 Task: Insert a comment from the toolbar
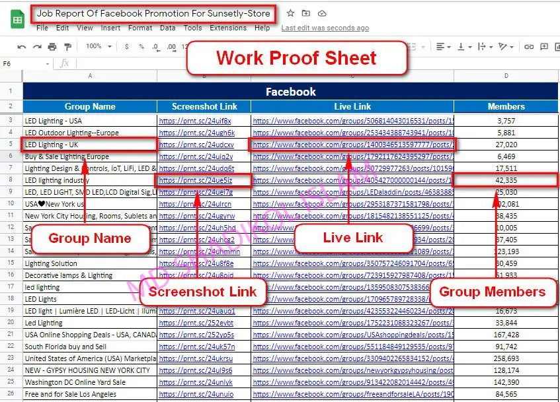pos(544,47)
